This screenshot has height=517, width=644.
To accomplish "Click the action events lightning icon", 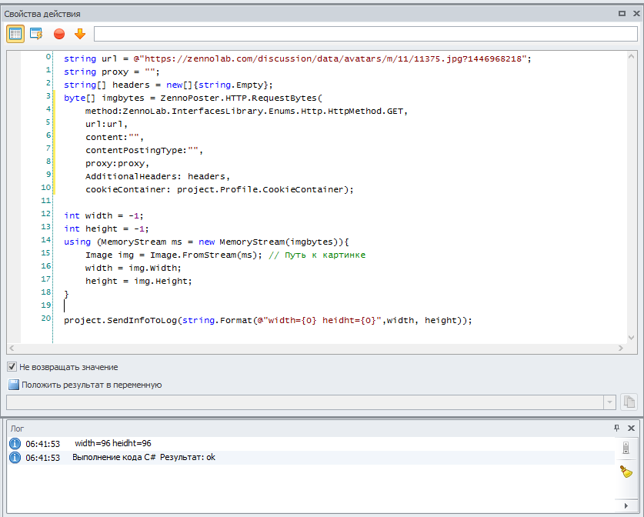I will coord(36,33).
